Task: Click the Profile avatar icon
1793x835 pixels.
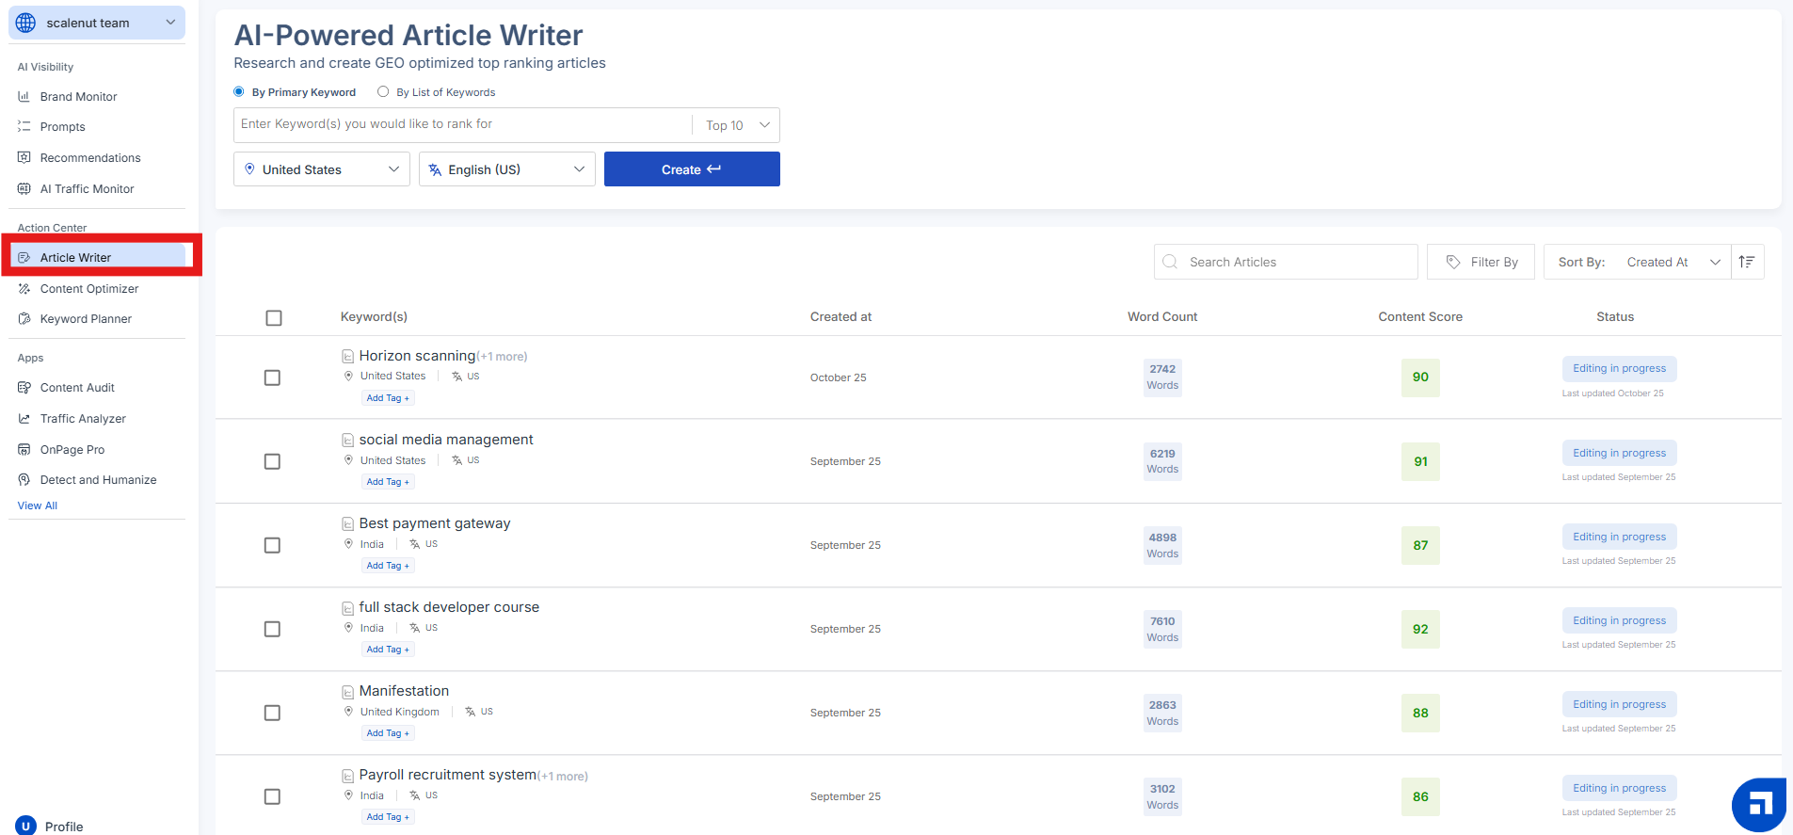Action: pyautogui.click(x=25, y=826)
